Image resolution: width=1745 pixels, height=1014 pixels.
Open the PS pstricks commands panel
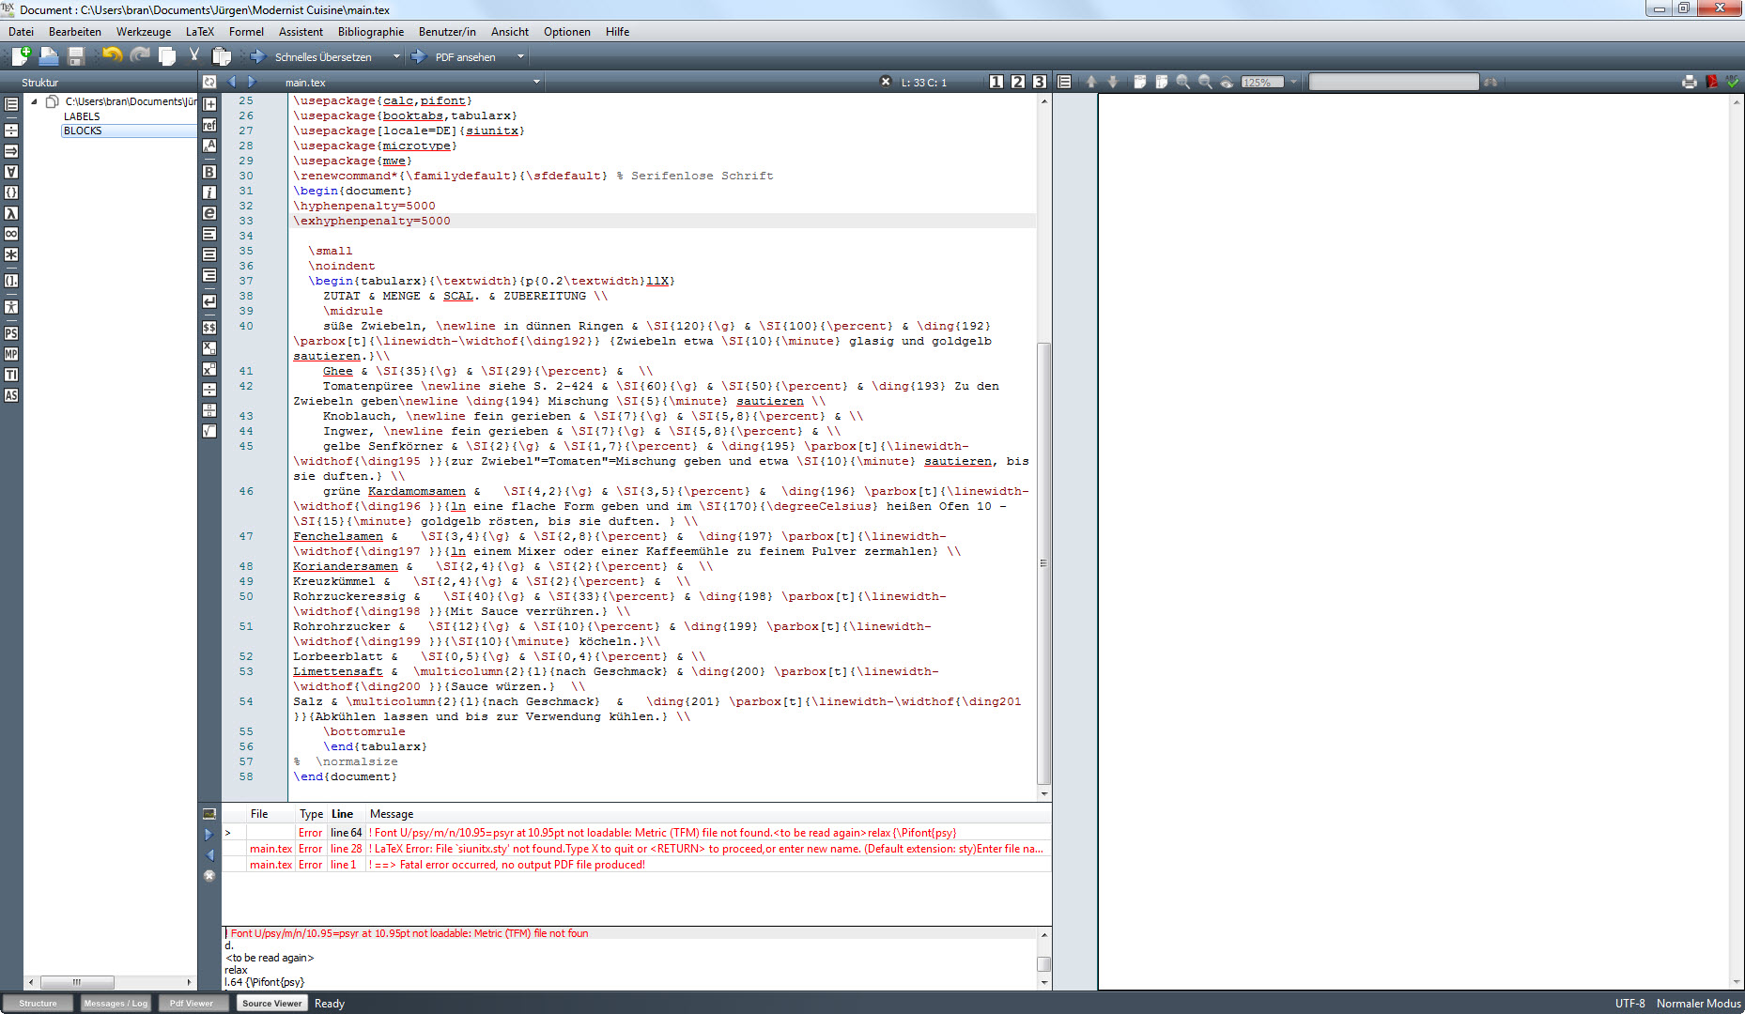click(11, 333)
